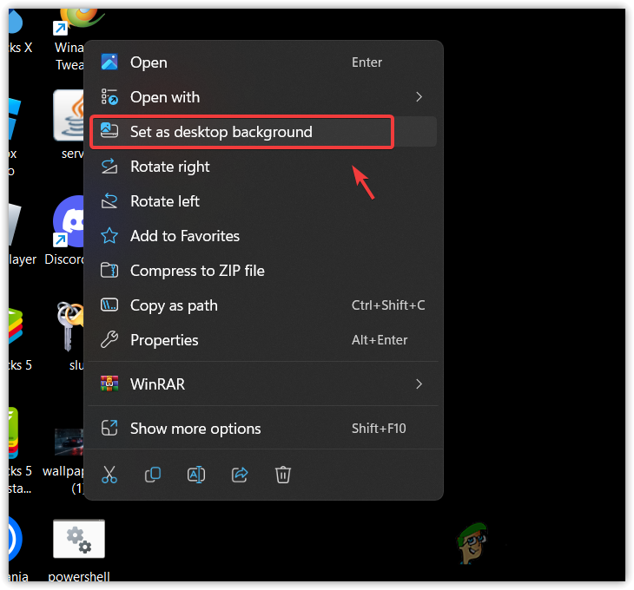Click the Open with icon
The height and width of the screenshot is (590, 634).
click(109, 97)
